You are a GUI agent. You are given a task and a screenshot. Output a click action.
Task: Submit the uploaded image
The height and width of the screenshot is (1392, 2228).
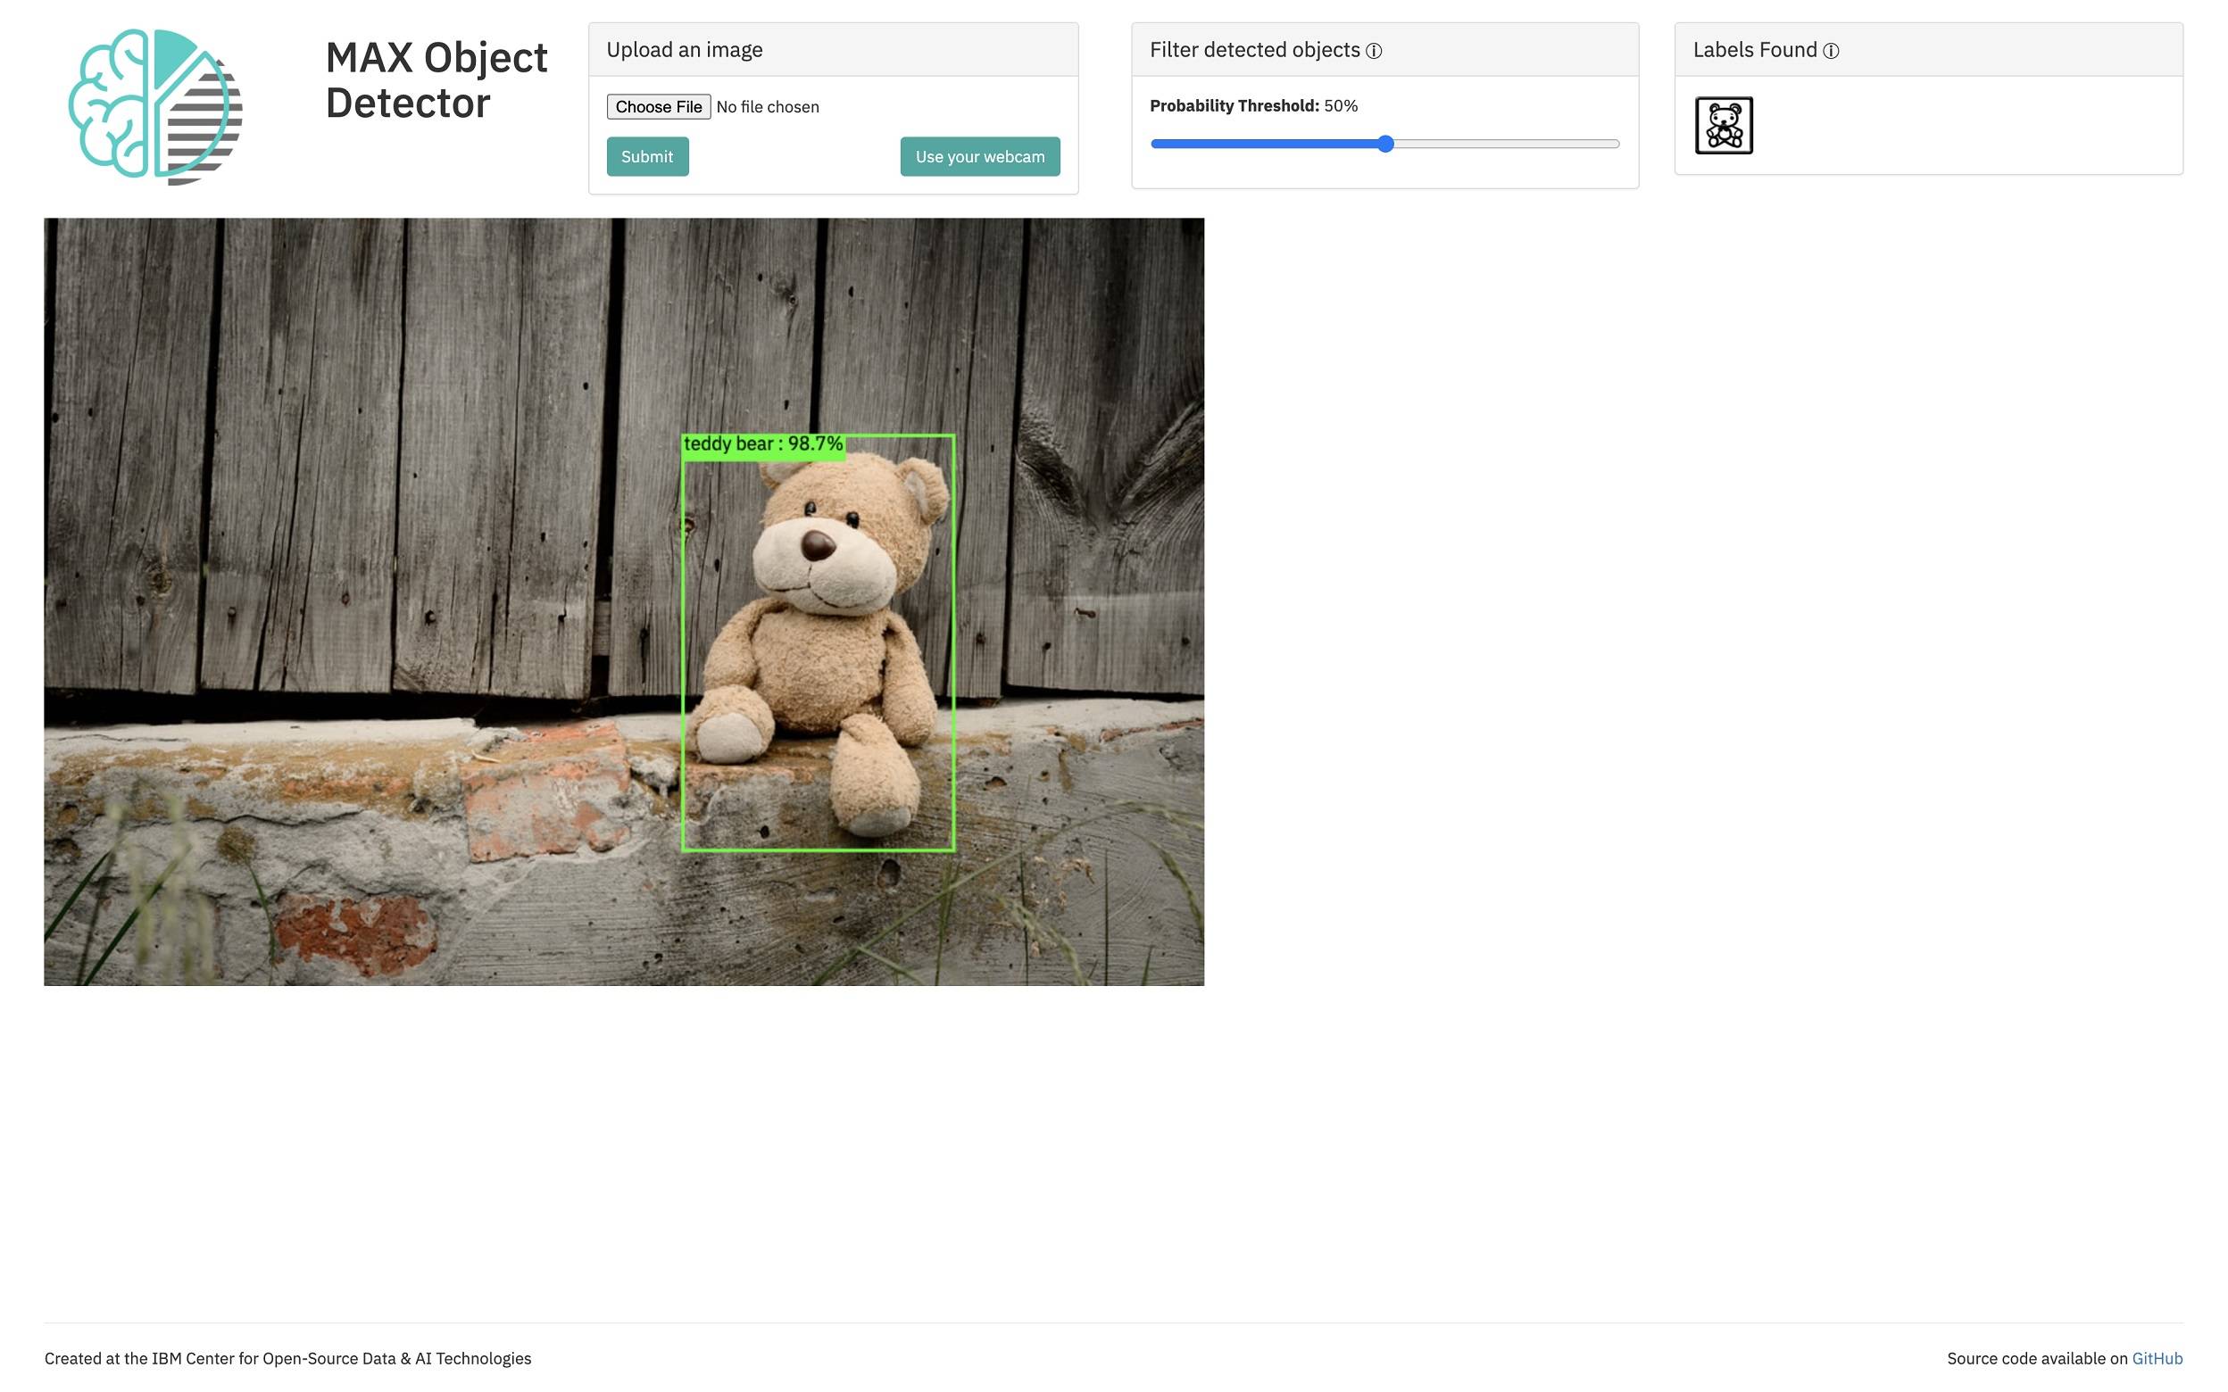(646, 156)
